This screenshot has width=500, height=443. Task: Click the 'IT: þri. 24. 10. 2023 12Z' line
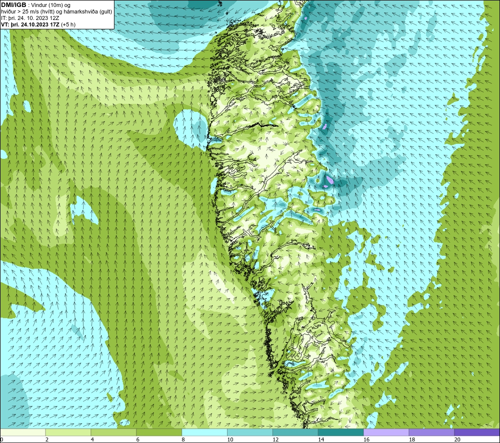(30, 18)
